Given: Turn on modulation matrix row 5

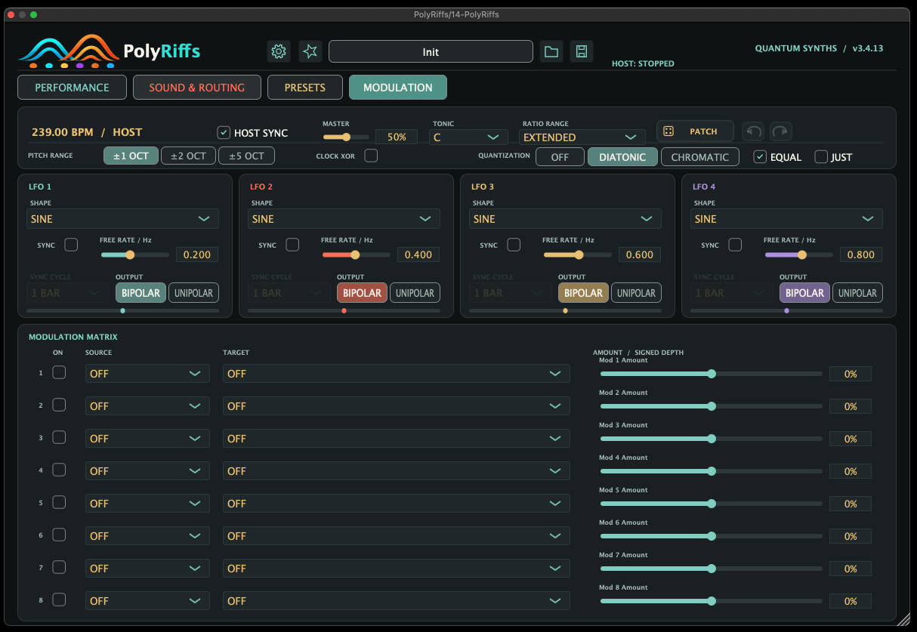Looking at the screenshot, I should [59, 502].
